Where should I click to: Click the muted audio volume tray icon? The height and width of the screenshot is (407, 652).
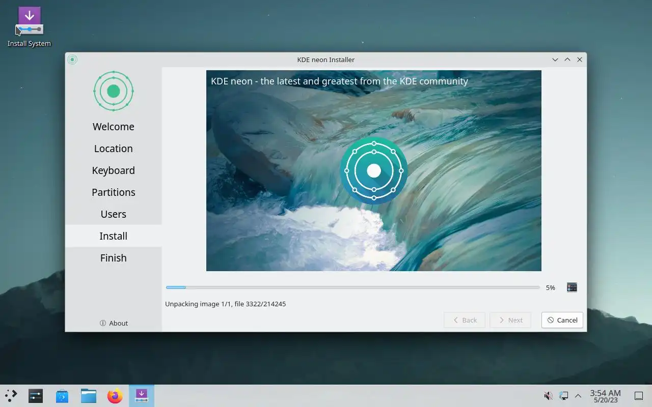coord(549,396)
